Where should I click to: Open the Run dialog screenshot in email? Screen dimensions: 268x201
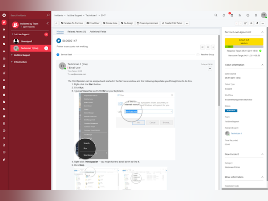click(x=145, y=110)
